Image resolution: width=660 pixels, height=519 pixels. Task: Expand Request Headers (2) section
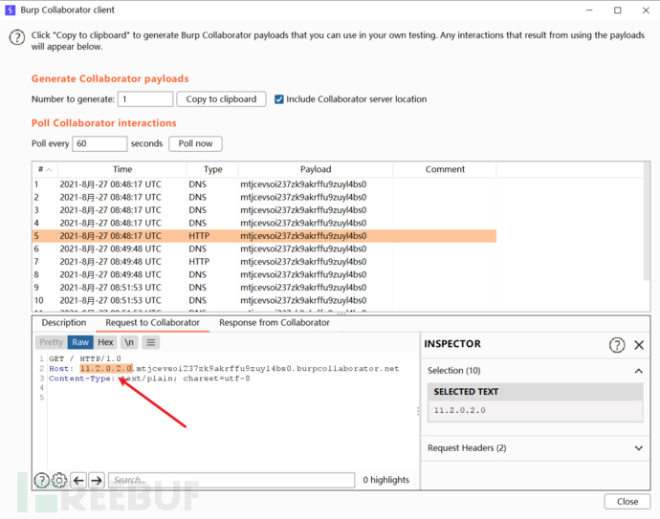[639, 448]
